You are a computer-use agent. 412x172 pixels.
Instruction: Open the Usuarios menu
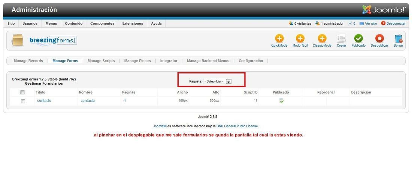pos(30,24)
